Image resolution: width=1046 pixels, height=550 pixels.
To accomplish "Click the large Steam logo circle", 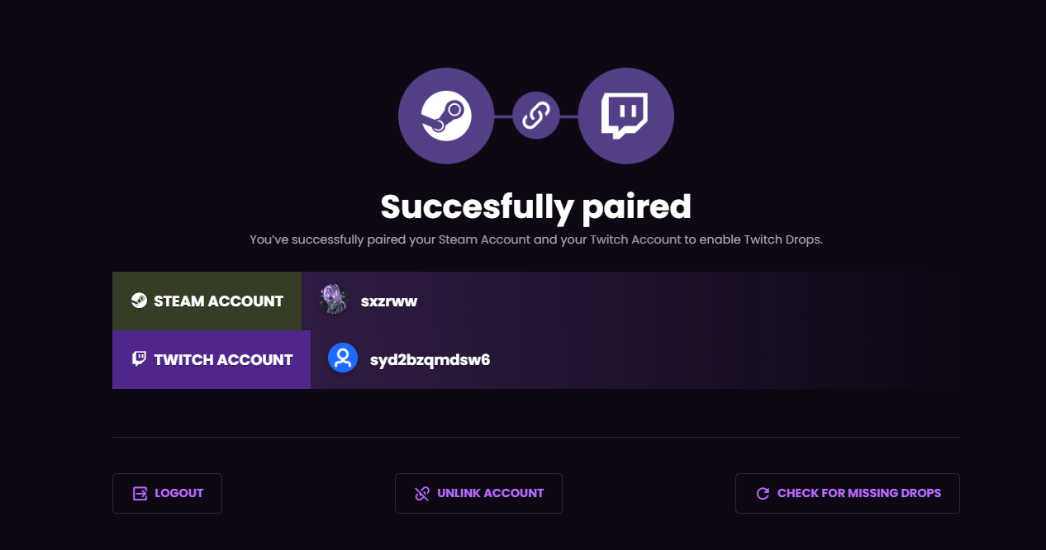I will [x=446, y=116].
